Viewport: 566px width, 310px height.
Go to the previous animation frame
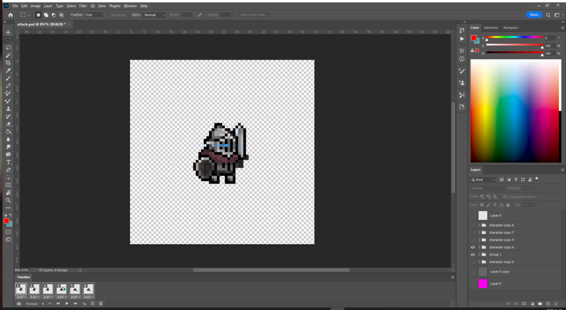coord(58,303)
